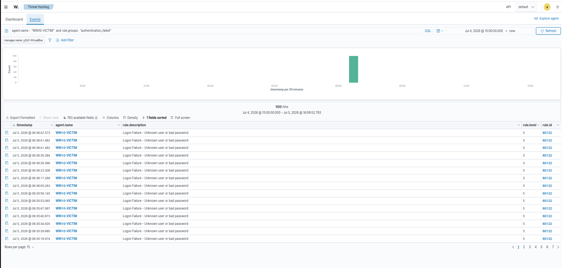This screenshot has height=268, width=562.
Task: Inspect document details for 06:35:16.974 event
Action: click(x=7, y=239)
